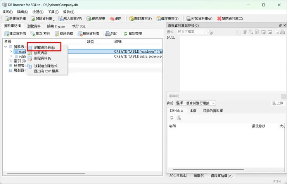Open the 檢視(V) menu
The image size is (287, 184).
(38, 12)
